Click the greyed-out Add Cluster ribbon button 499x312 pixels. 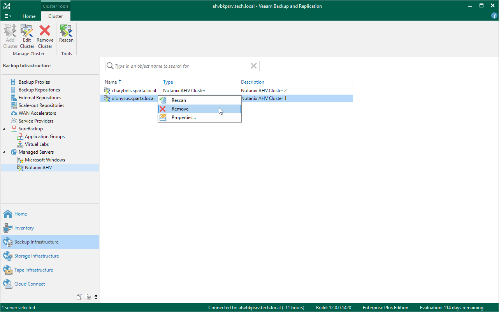[x=10, y=37]
